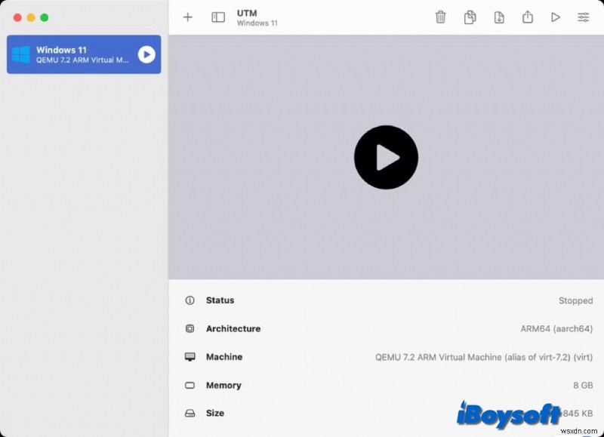604x437 pixels.
Task: Click the Architecture label
Action: pos(233,329)
